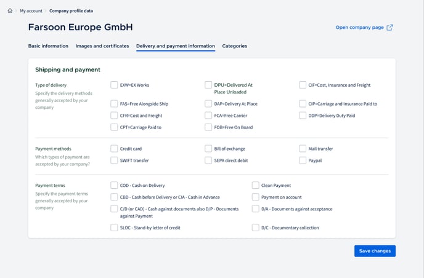
Task: Click the Company profile data breadcrumb
Action: [71, 11]
